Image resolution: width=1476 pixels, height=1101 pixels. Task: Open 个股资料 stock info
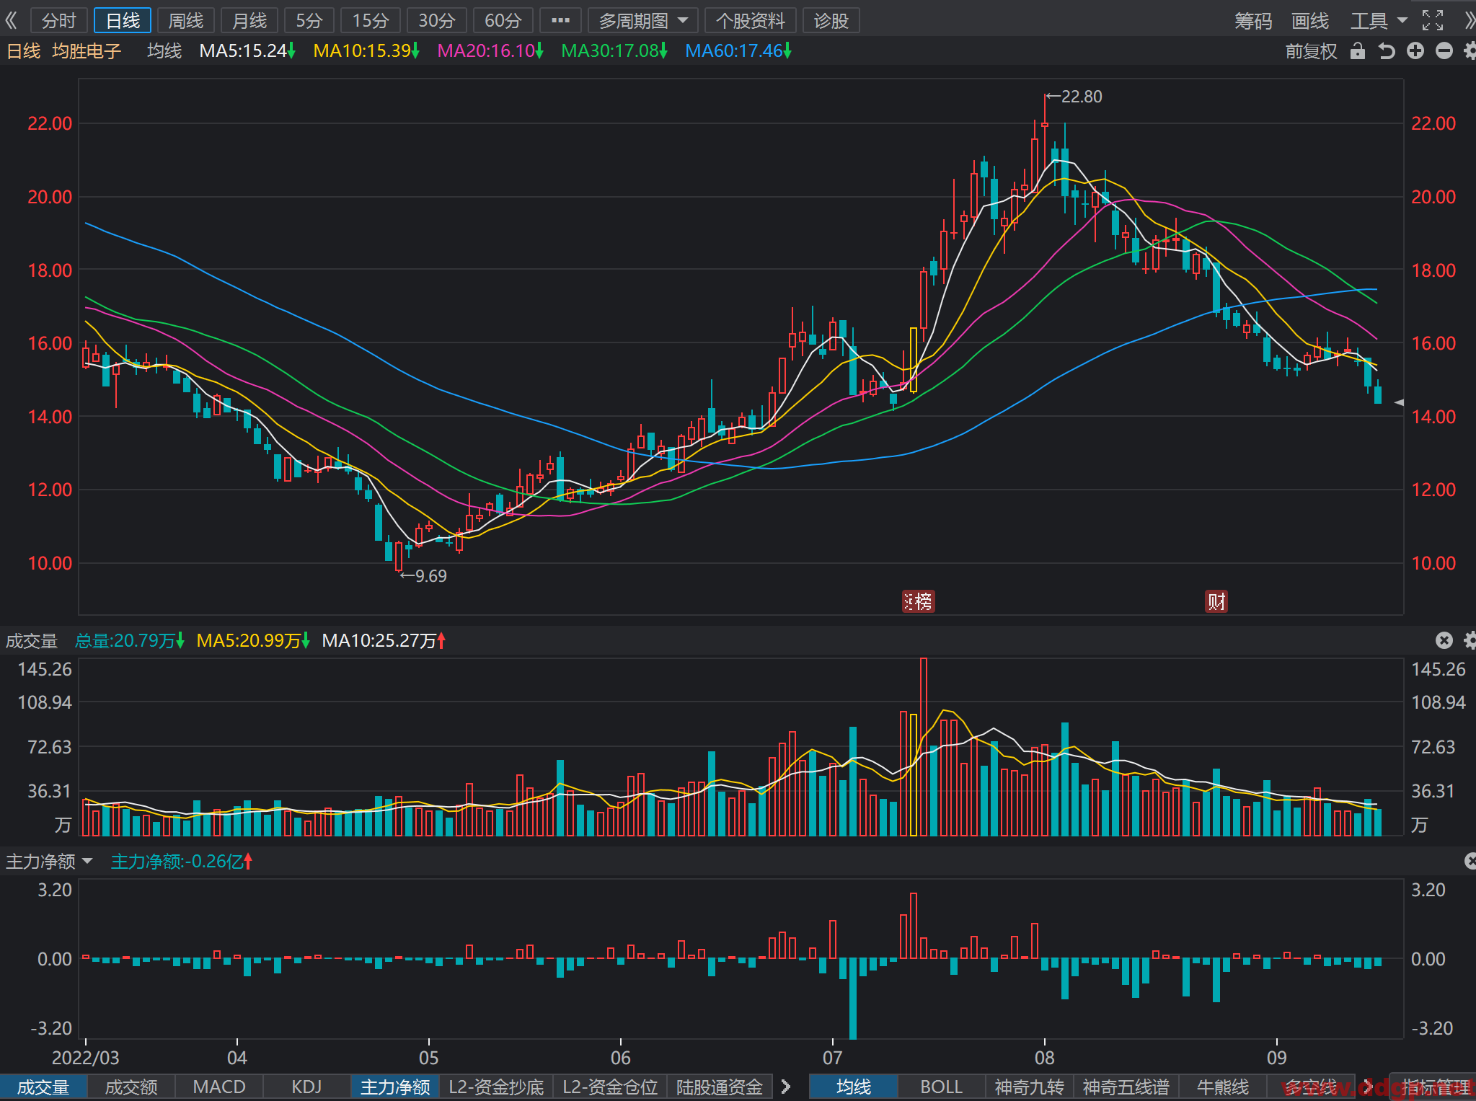pyautogui.click(x=750, y=21)
